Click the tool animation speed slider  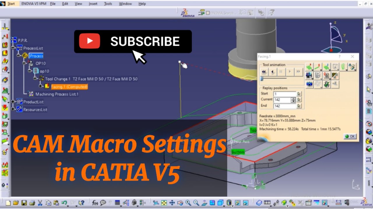(x=262, y=79)
